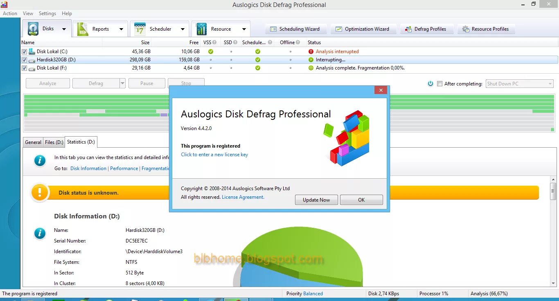Image resolution: width=559 pixels, height=301 pixels.
Task: Click the drive icon for Disk Lokal (F:)
Action: tap(32, 68)
